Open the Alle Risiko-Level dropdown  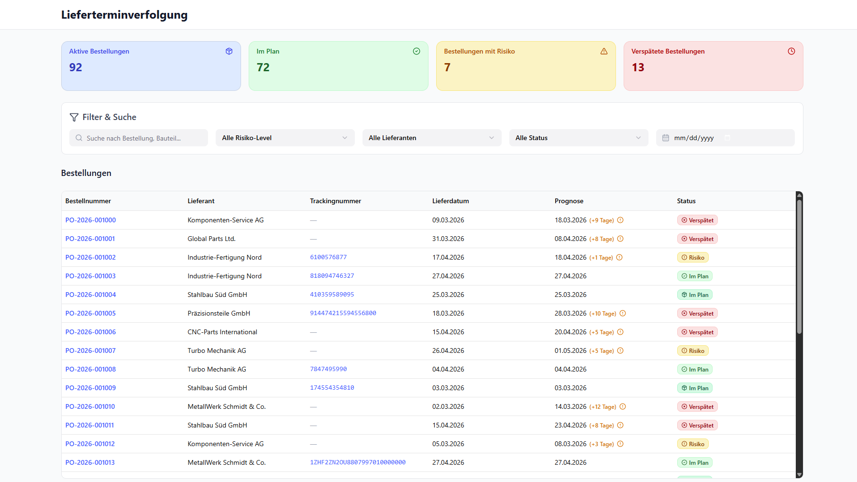tap(285, 138)
